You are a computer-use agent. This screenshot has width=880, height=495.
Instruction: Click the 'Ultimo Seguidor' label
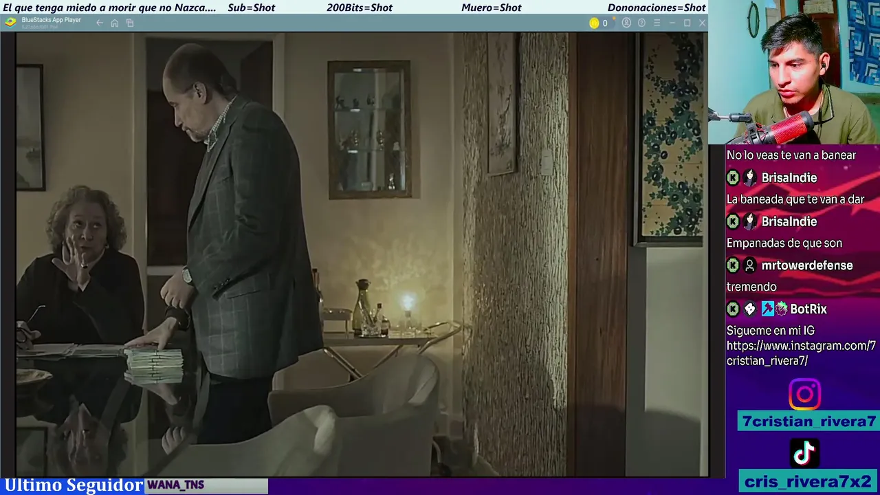click(73, 485)
